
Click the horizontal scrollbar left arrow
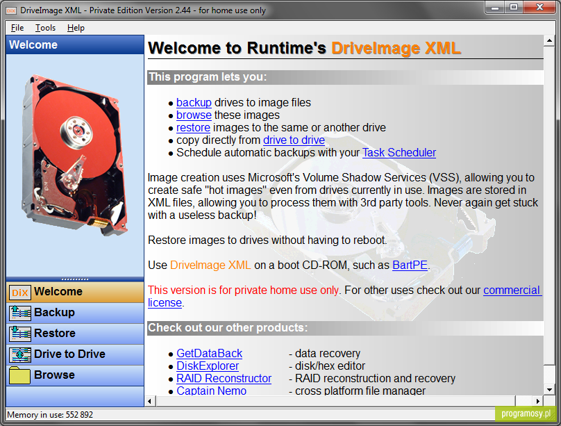(x=150, y=401)
